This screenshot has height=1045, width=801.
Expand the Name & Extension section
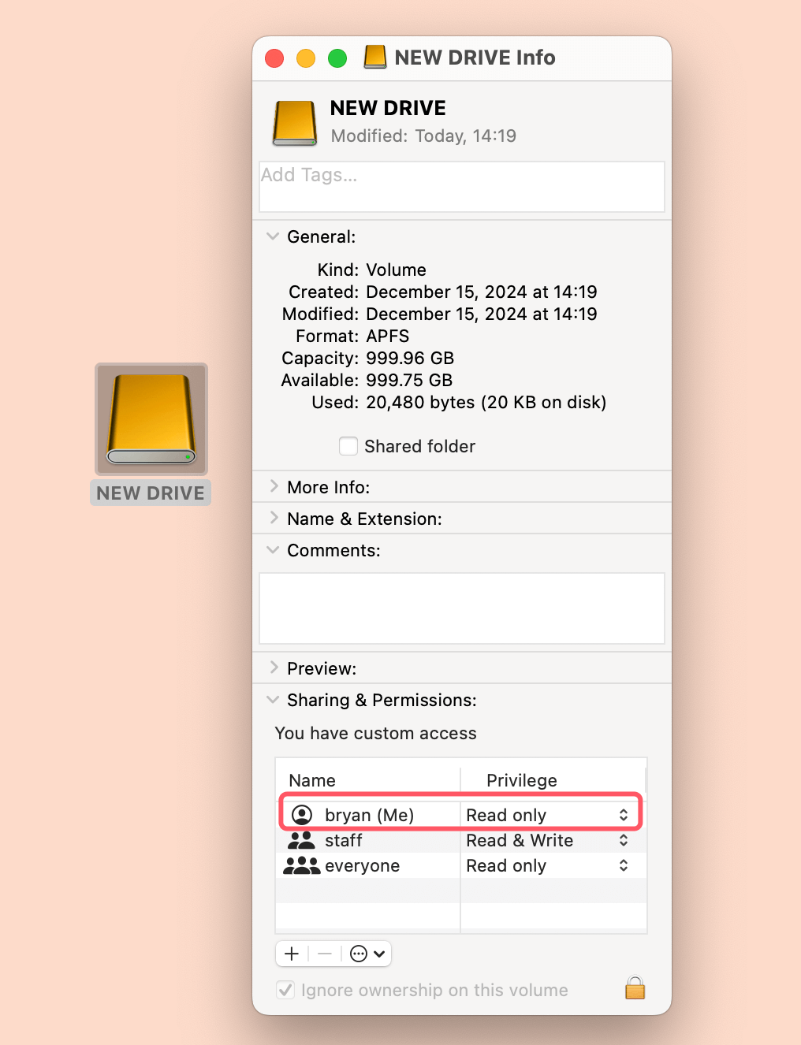(x=274, y=518)
